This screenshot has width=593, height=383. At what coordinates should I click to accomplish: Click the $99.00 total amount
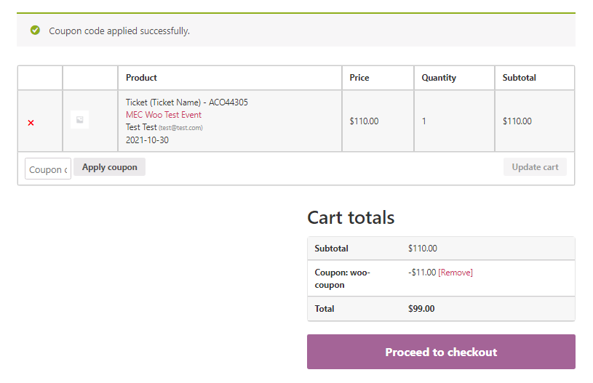pos(421,309)
